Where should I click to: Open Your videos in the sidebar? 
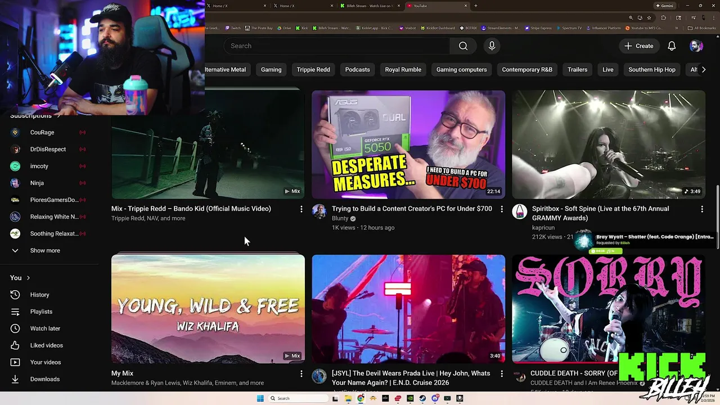click(x=49, y=362)
